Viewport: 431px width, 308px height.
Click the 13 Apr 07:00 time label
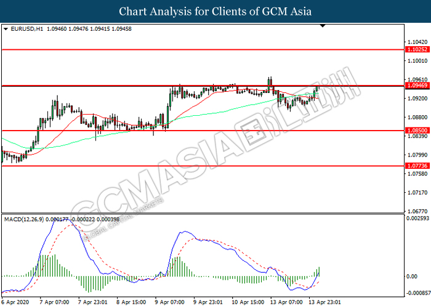tap(286, 302)
